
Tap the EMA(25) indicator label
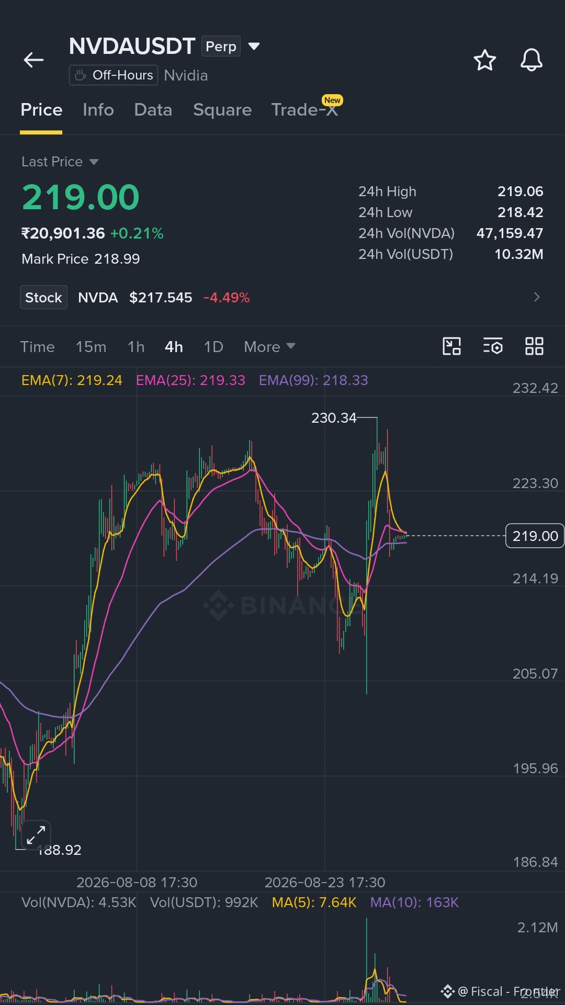pyautogui.click(x=190, y=380)
